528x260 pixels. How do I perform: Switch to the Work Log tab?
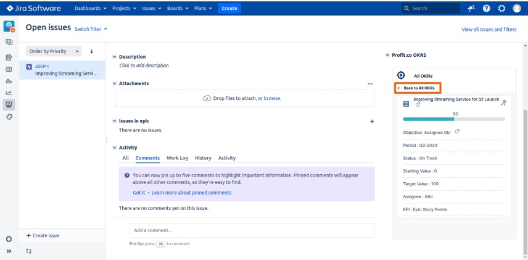[x=177, y=158]
